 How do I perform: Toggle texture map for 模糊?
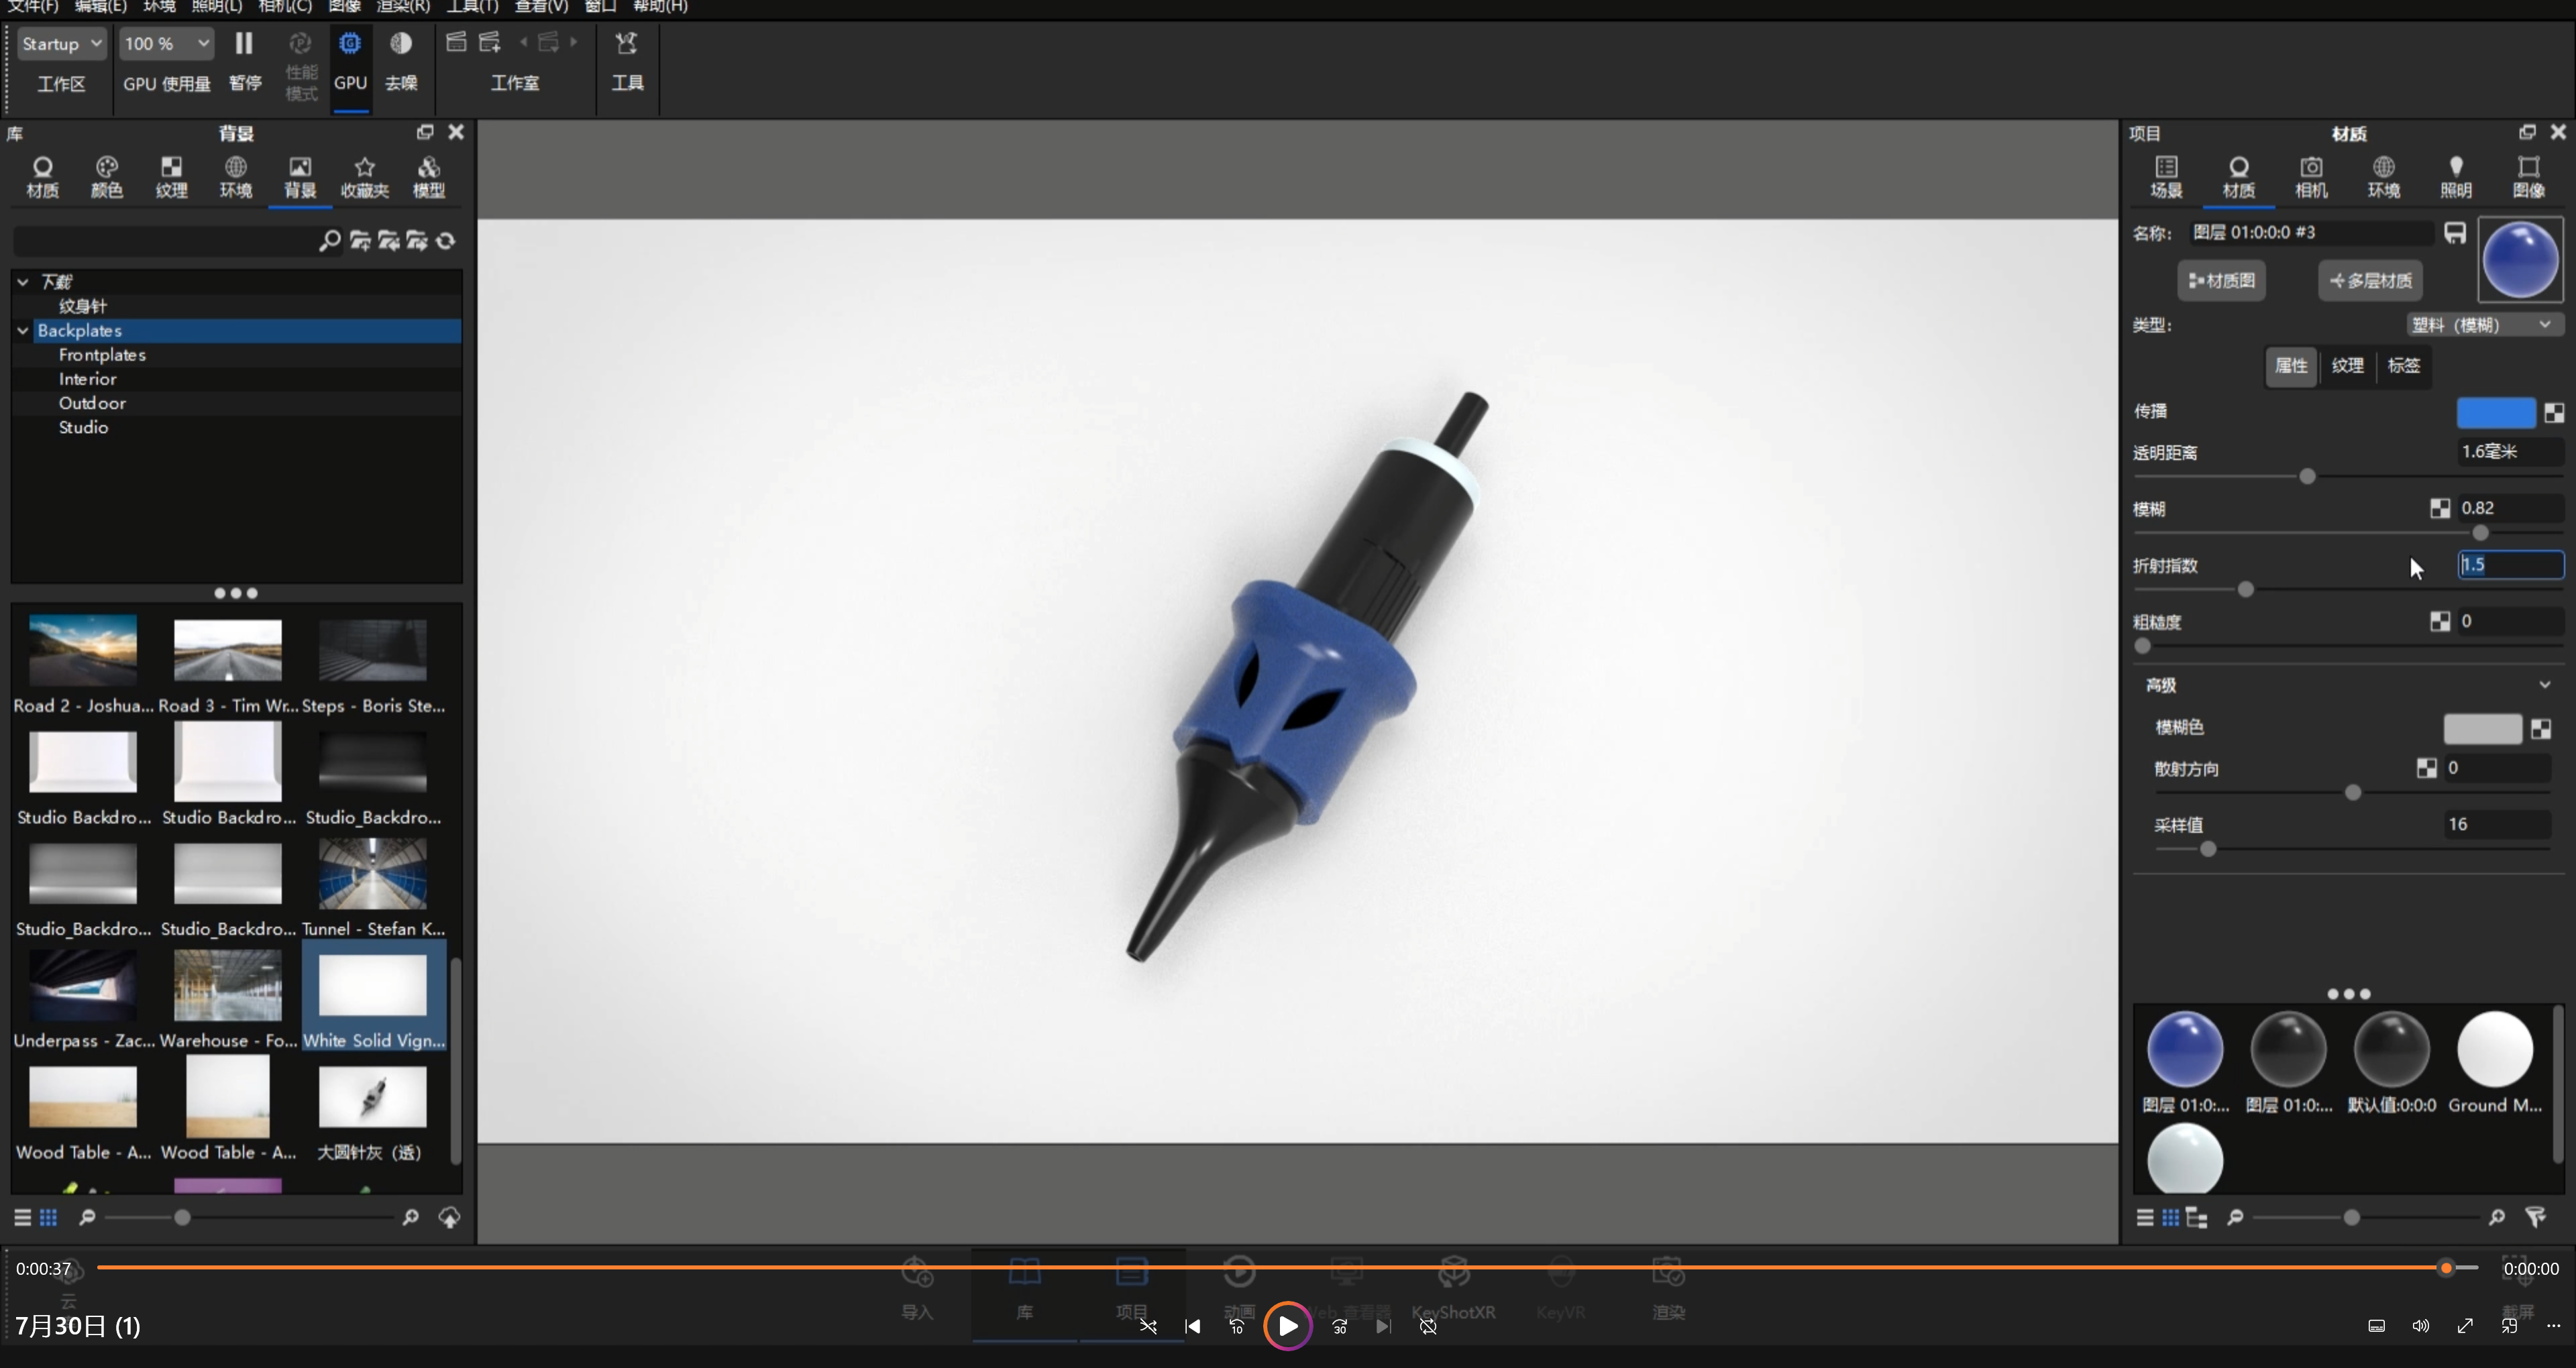click(2440, 509)
